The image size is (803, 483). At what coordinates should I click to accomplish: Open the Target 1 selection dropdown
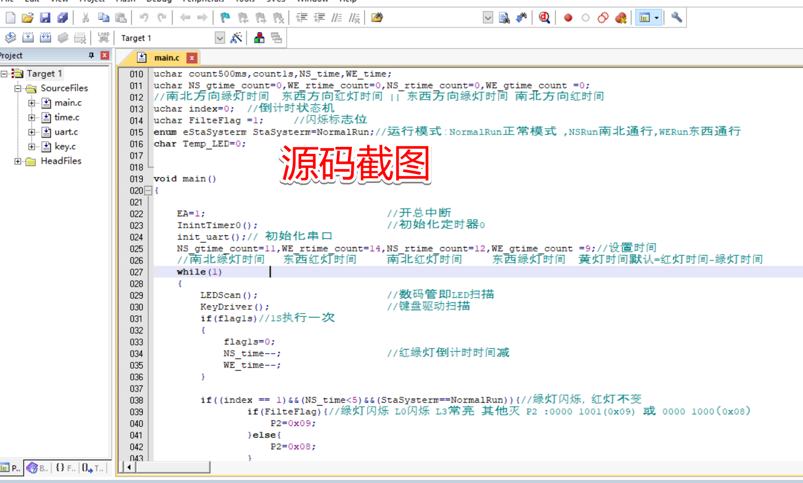coord(220,38)
